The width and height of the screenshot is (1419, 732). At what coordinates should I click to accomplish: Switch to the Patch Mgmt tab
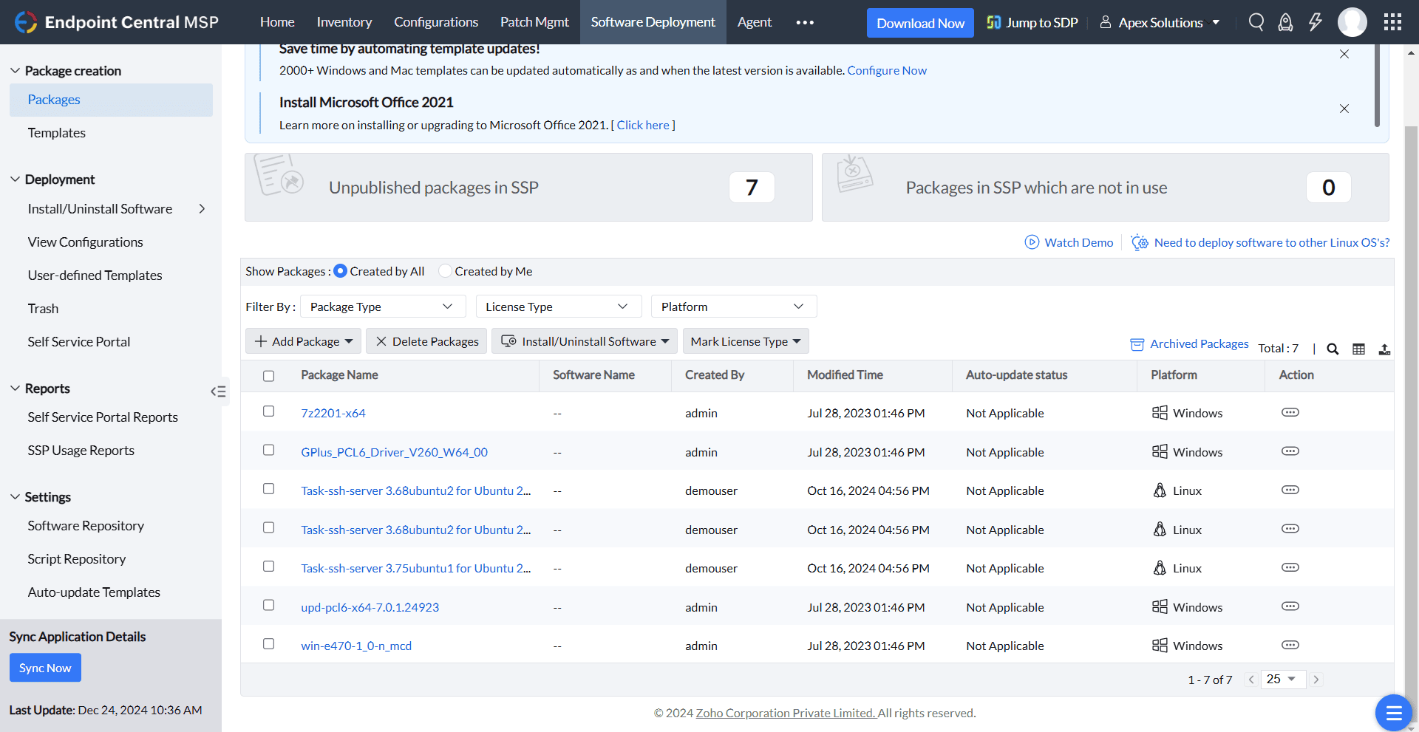(534, 22)
